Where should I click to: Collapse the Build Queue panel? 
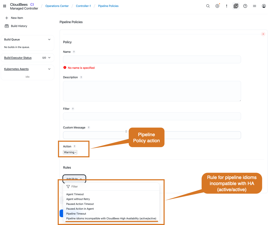(49, 40)
